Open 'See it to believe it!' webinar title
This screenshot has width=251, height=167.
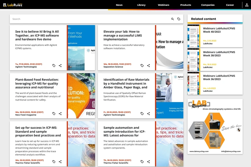pyautogui.click(x=37, y=36)
